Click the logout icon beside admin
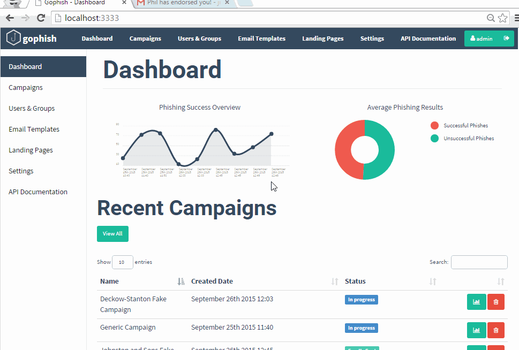The width and height of the screenshot is (519, 350). tap(507, 39)
